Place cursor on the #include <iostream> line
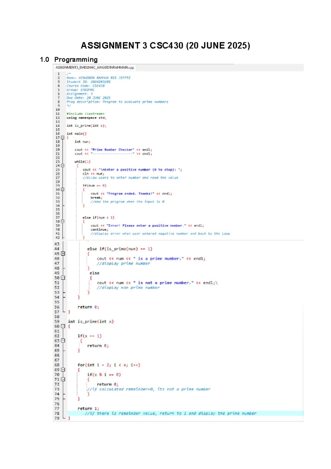Viewport: 331px width, 469px height. (x=86, y=114)
